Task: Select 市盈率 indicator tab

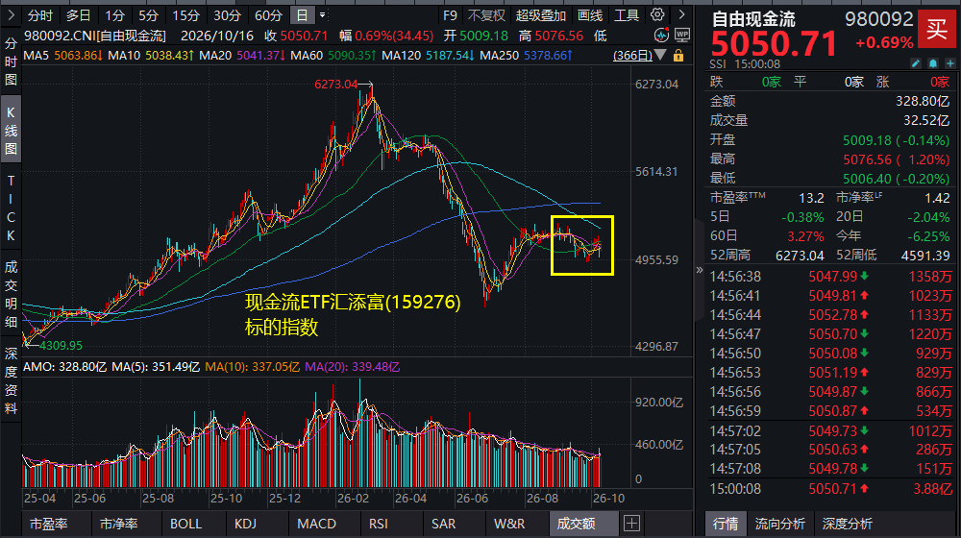Action: 48,524
